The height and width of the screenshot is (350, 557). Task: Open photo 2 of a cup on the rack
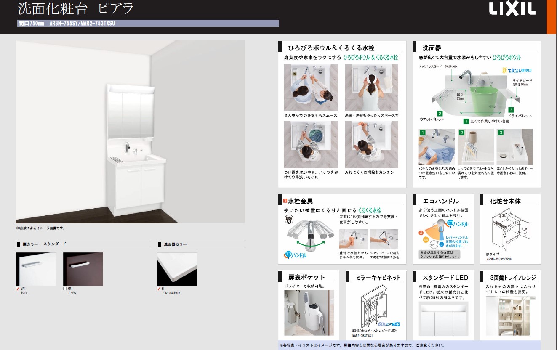pos(475,147)
